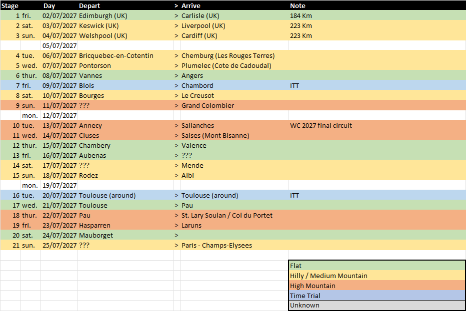Select the 12/07/2027 rest day date
This screenshot has width=466, height=311.
tap(59, 115)
